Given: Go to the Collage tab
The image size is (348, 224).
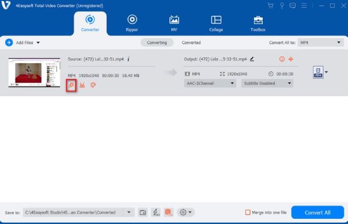Looking at the screenshot, I should pos(216,24).
